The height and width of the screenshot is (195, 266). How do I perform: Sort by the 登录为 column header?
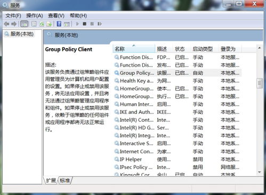tap(230, 49)
